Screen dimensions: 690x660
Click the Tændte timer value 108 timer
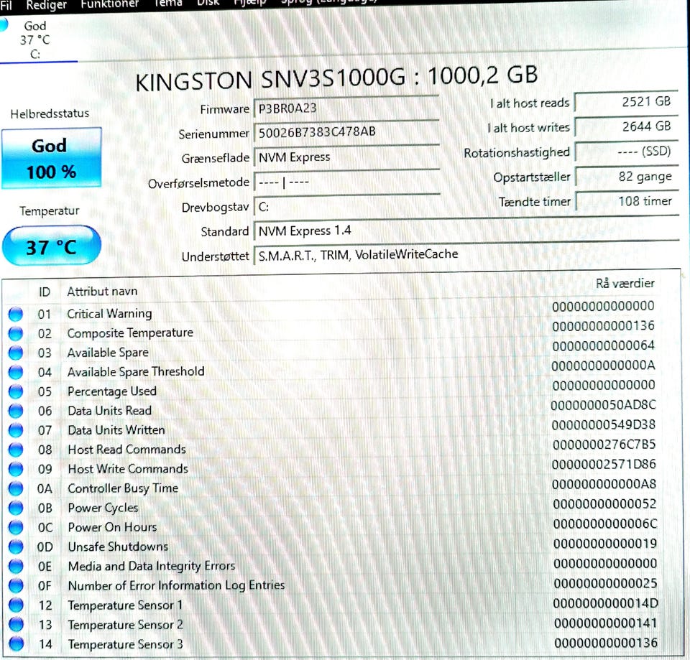click(626, 201)
